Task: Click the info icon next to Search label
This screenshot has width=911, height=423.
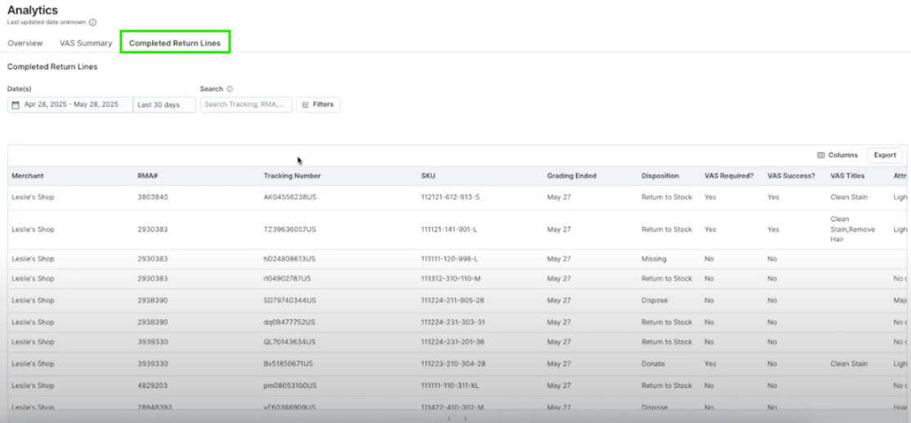Action: click(230, 89)
